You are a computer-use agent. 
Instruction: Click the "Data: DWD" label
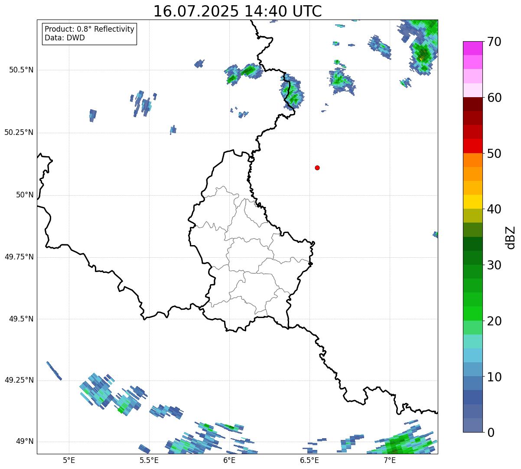click(65, 38)
